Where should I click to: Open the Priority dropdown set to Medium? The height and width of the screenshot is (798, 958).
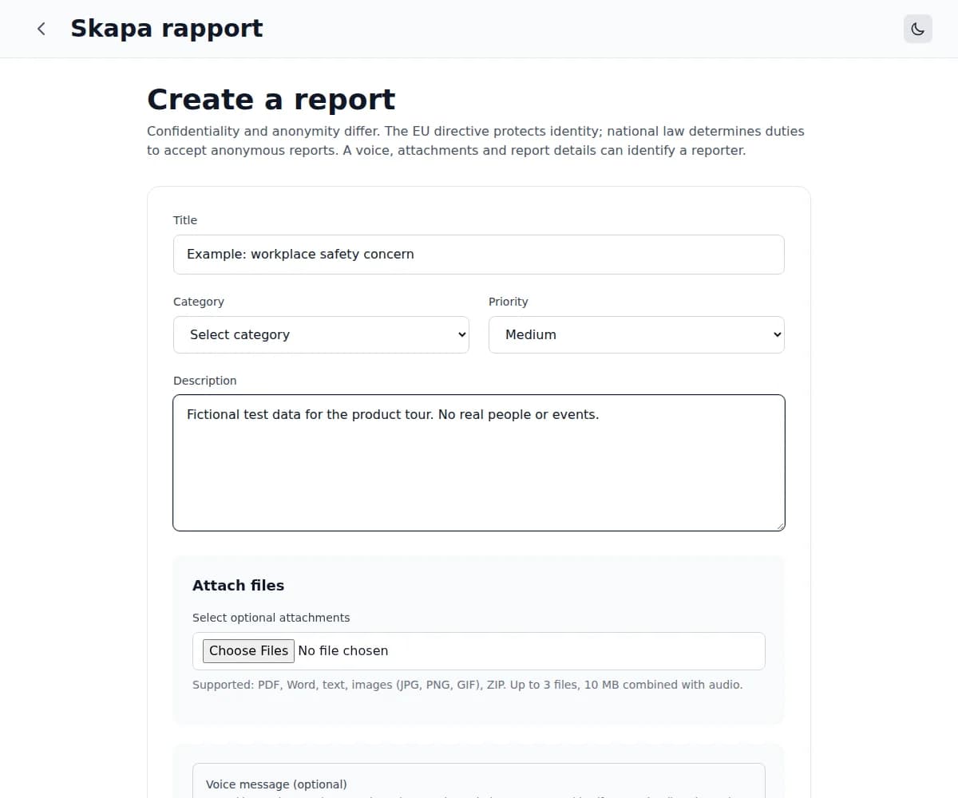click(636, 334)
